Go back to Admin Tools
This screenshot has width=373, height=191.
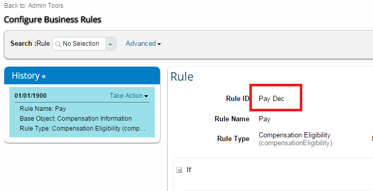tap(45, 6)
